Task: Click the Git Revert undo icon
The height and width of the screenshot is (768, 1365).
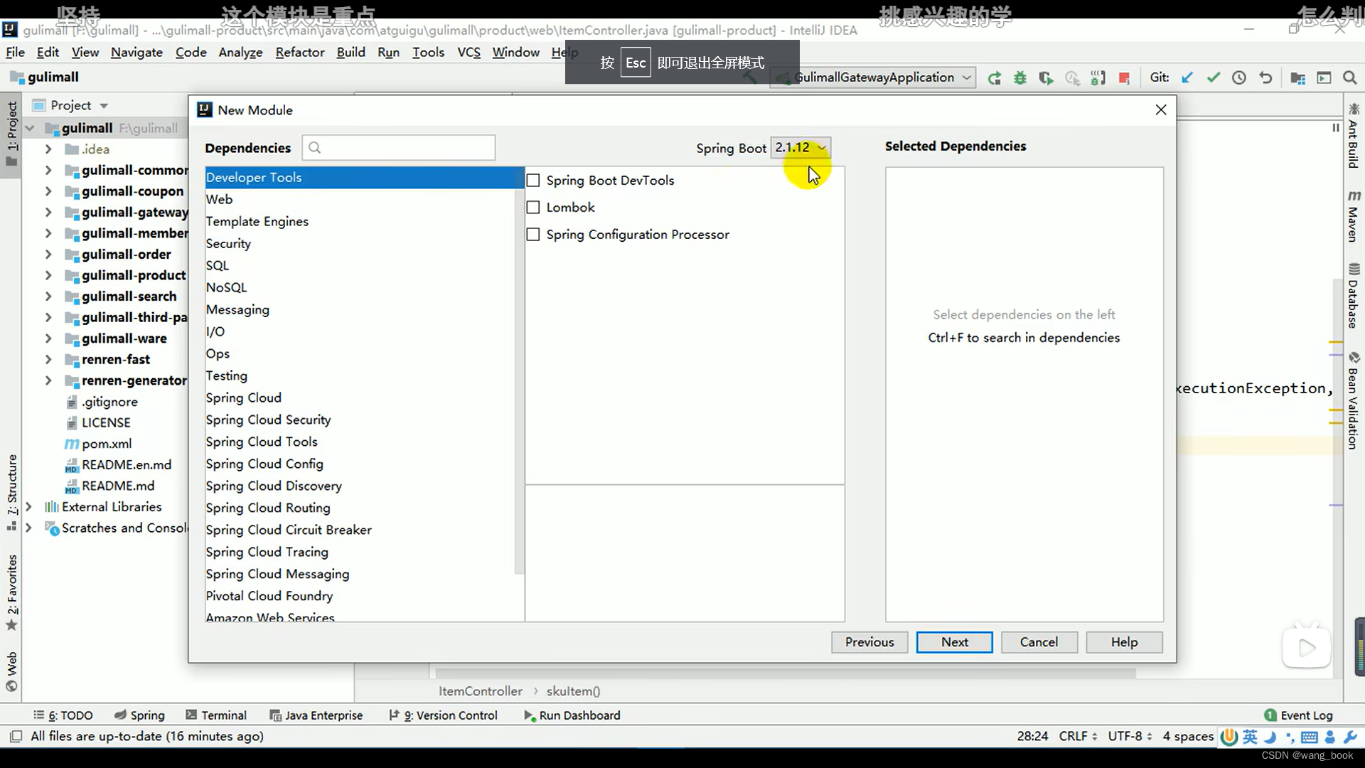Action: (x=1265, y=78)
